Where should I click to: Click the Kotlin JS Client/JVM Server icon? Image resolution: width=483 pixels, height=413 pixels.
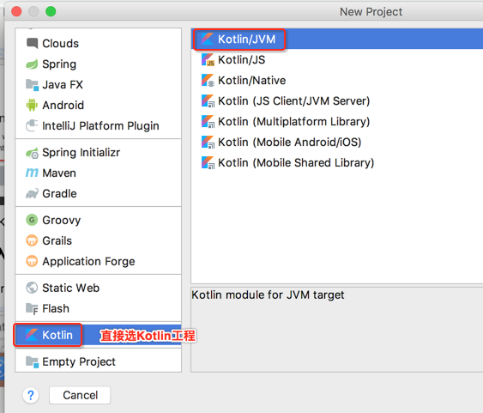(208, 101)
